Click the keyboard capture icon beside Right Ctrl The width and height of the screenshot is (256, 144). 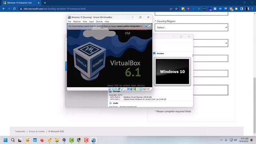(x=140, y=89)
